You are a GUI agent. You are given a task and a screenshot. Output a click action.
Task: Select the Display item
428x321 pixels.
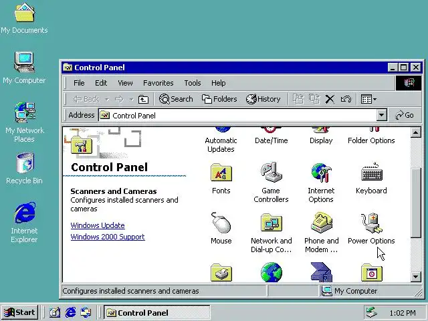(x=321, y=140)
